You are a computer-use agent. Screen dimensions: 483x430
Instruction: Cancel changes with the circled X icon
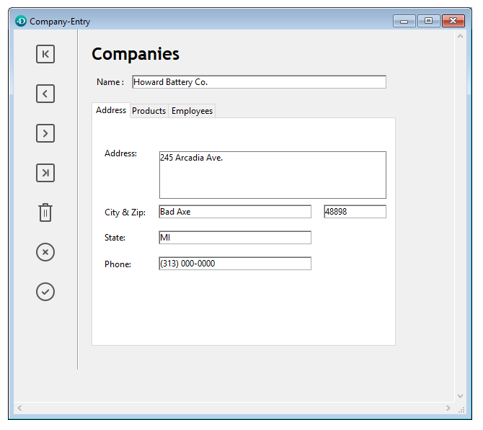coord(45,252)
